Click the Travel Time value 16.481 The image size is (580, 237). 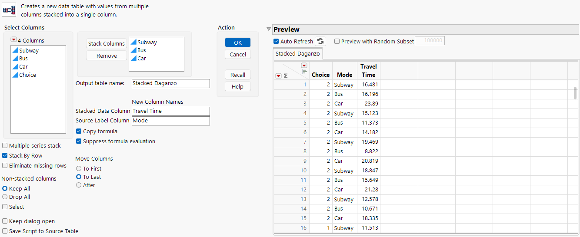[369, 85]
